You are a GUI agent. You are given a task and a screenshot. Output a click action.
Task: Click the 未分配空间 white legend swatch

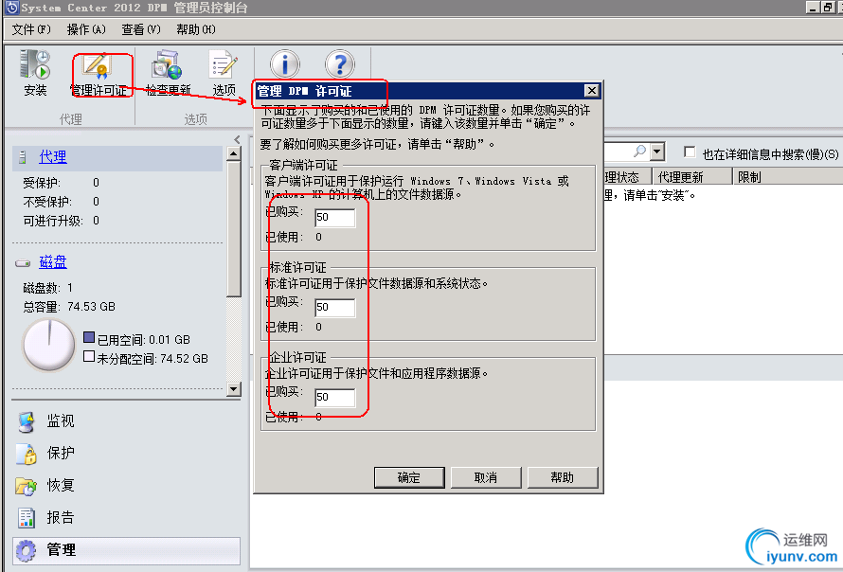coord(89,356)
